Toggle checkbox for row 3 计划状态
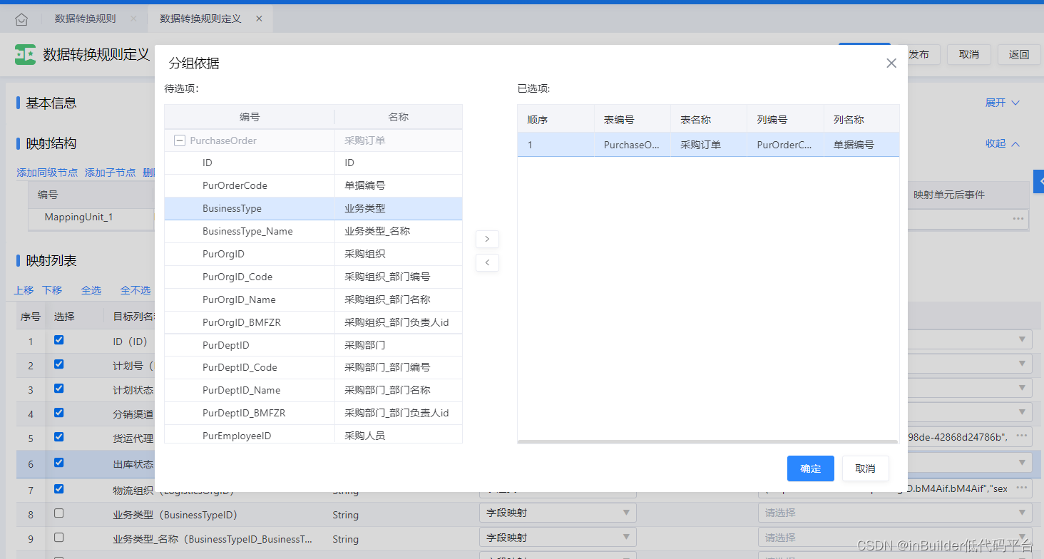This screenshot has height=559, width=1044. coord(59,389)
